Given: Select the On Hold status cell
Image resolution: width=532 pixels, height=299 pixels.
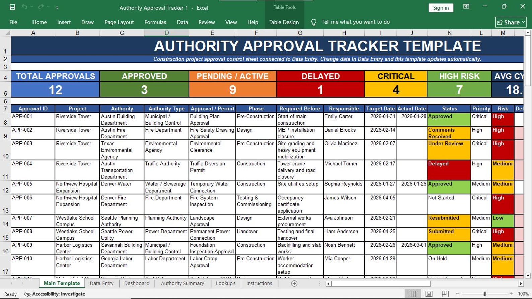Looking at the screenshot, I should 449,265.
